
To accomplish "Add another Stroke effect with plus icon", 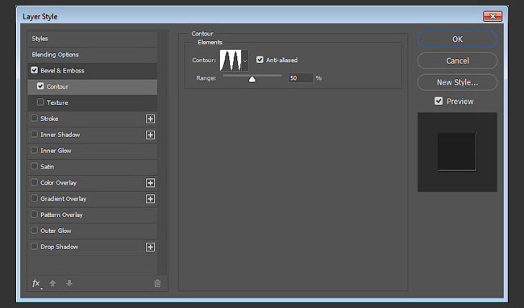I will (x=151, y=119).
